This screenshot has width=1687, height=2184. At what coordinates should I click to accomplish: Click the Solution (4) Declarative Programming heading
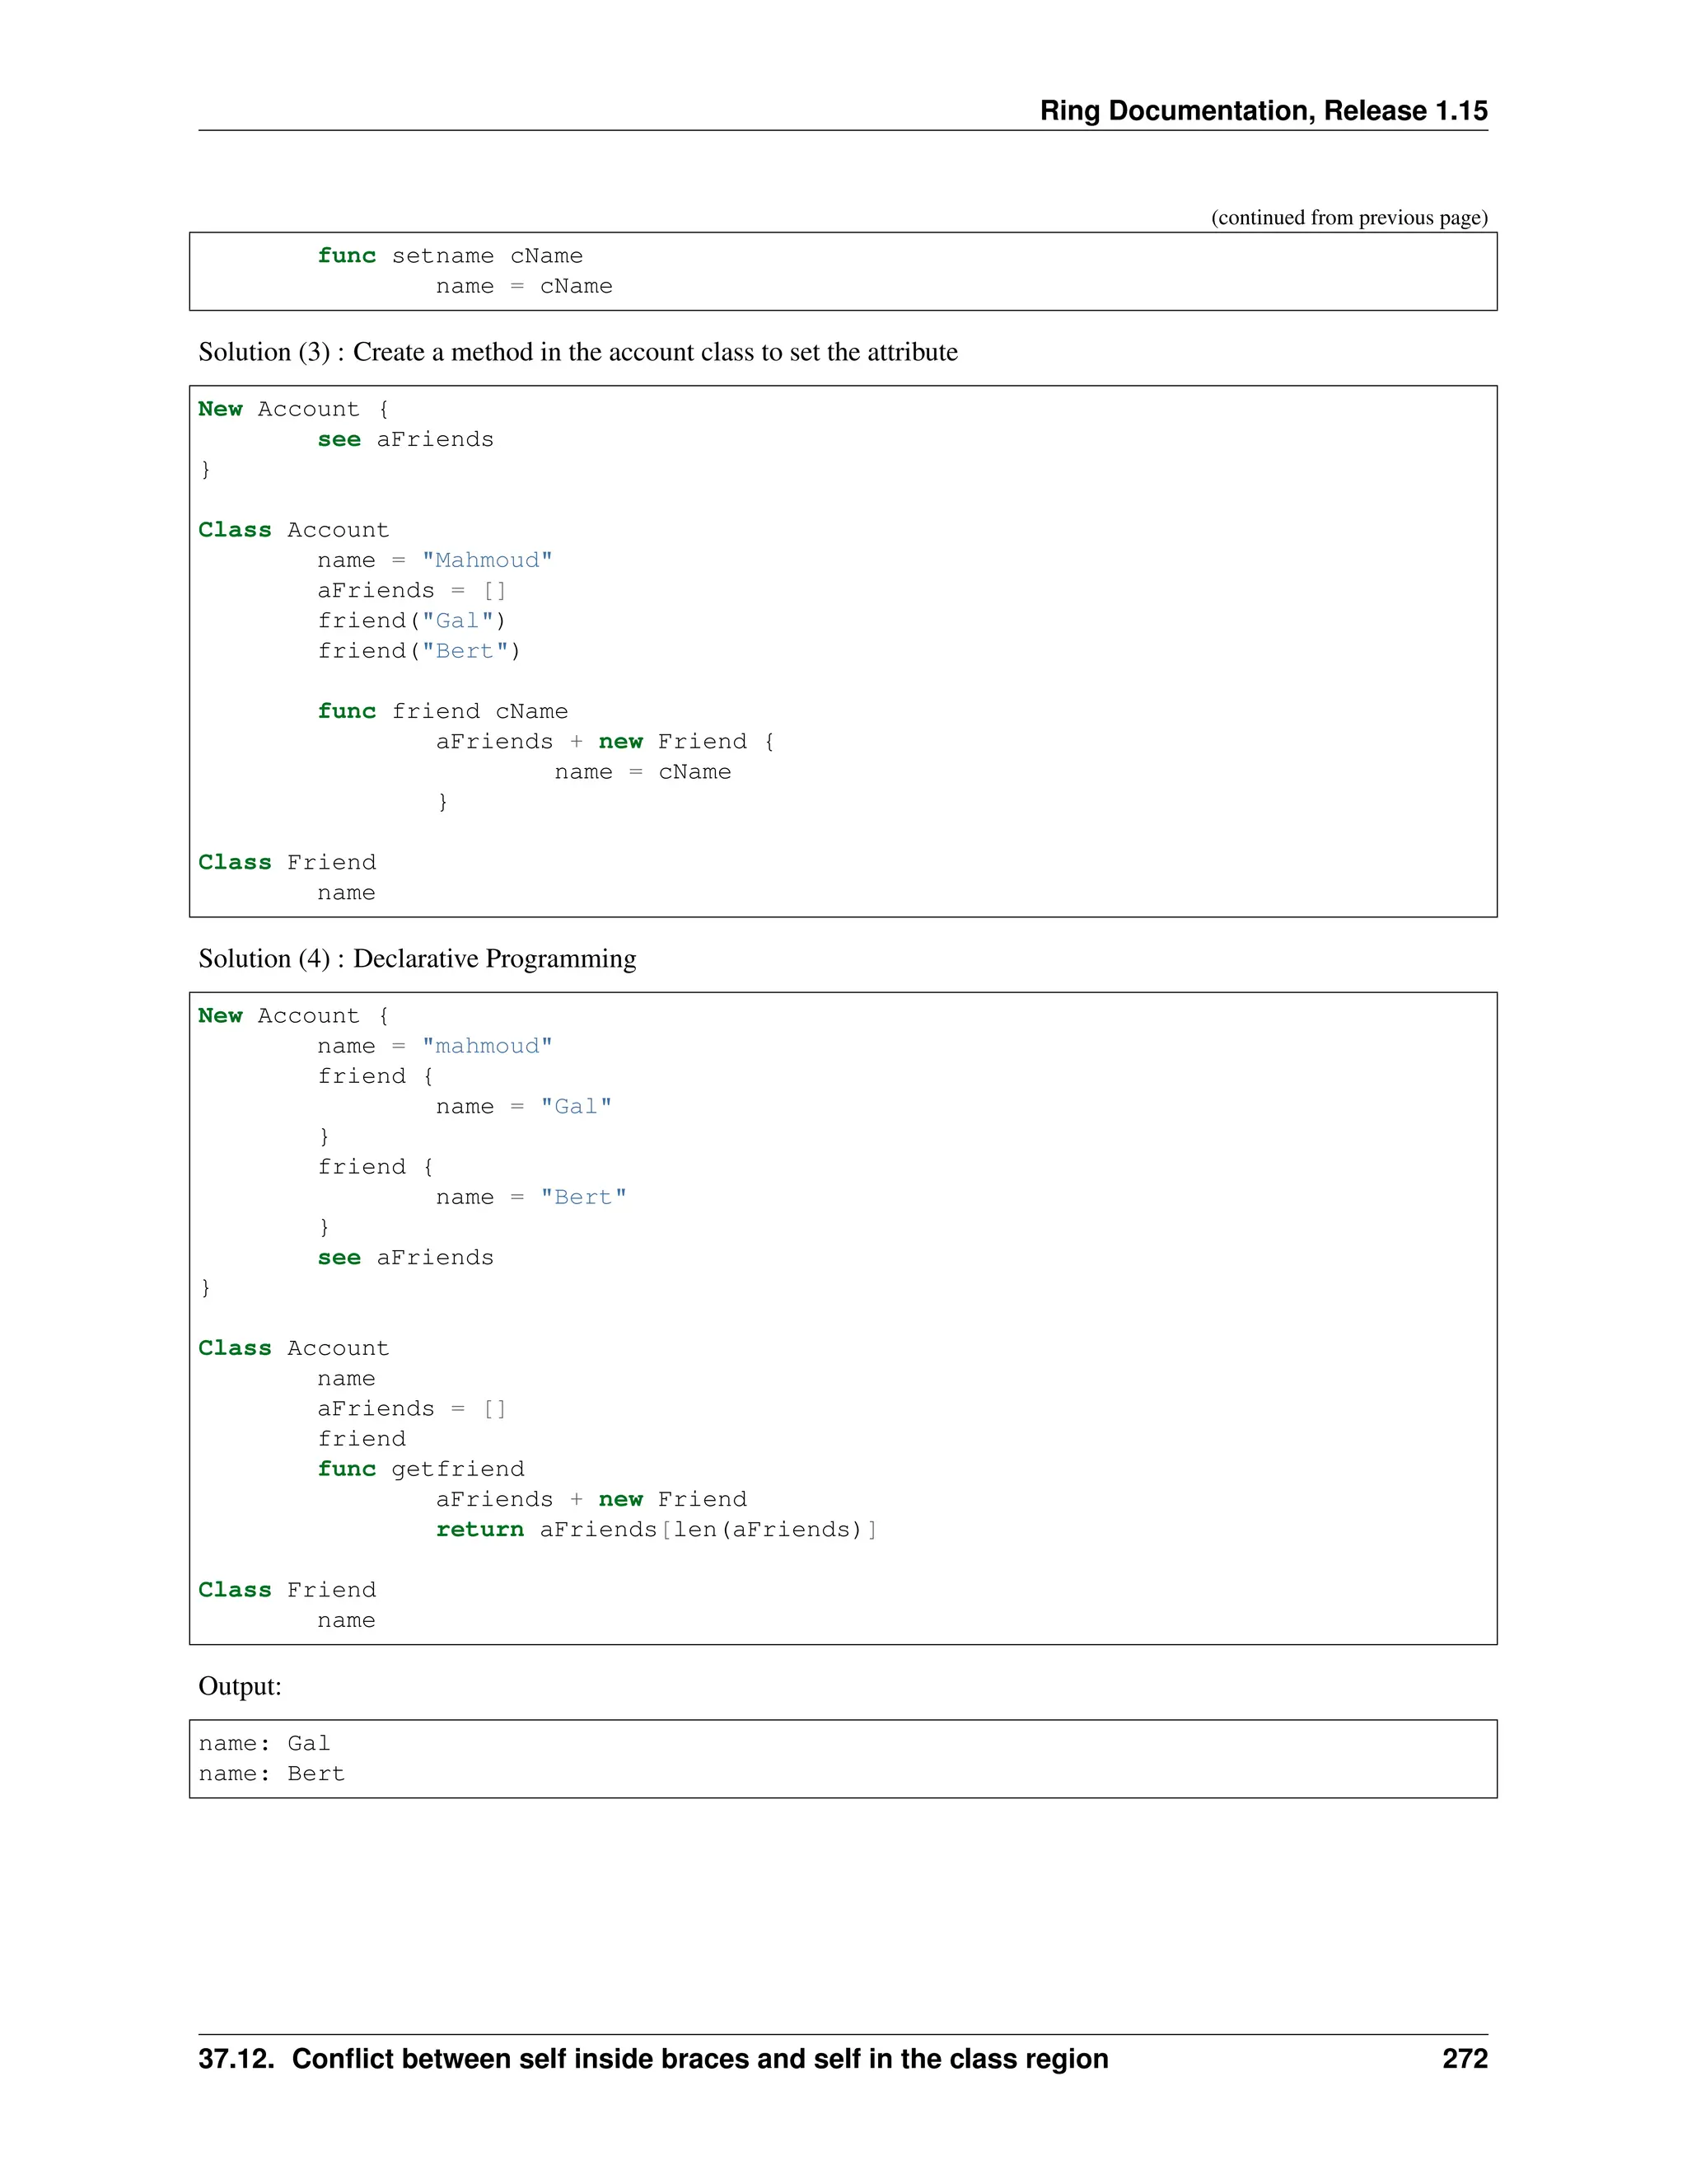tap(417, 958)
